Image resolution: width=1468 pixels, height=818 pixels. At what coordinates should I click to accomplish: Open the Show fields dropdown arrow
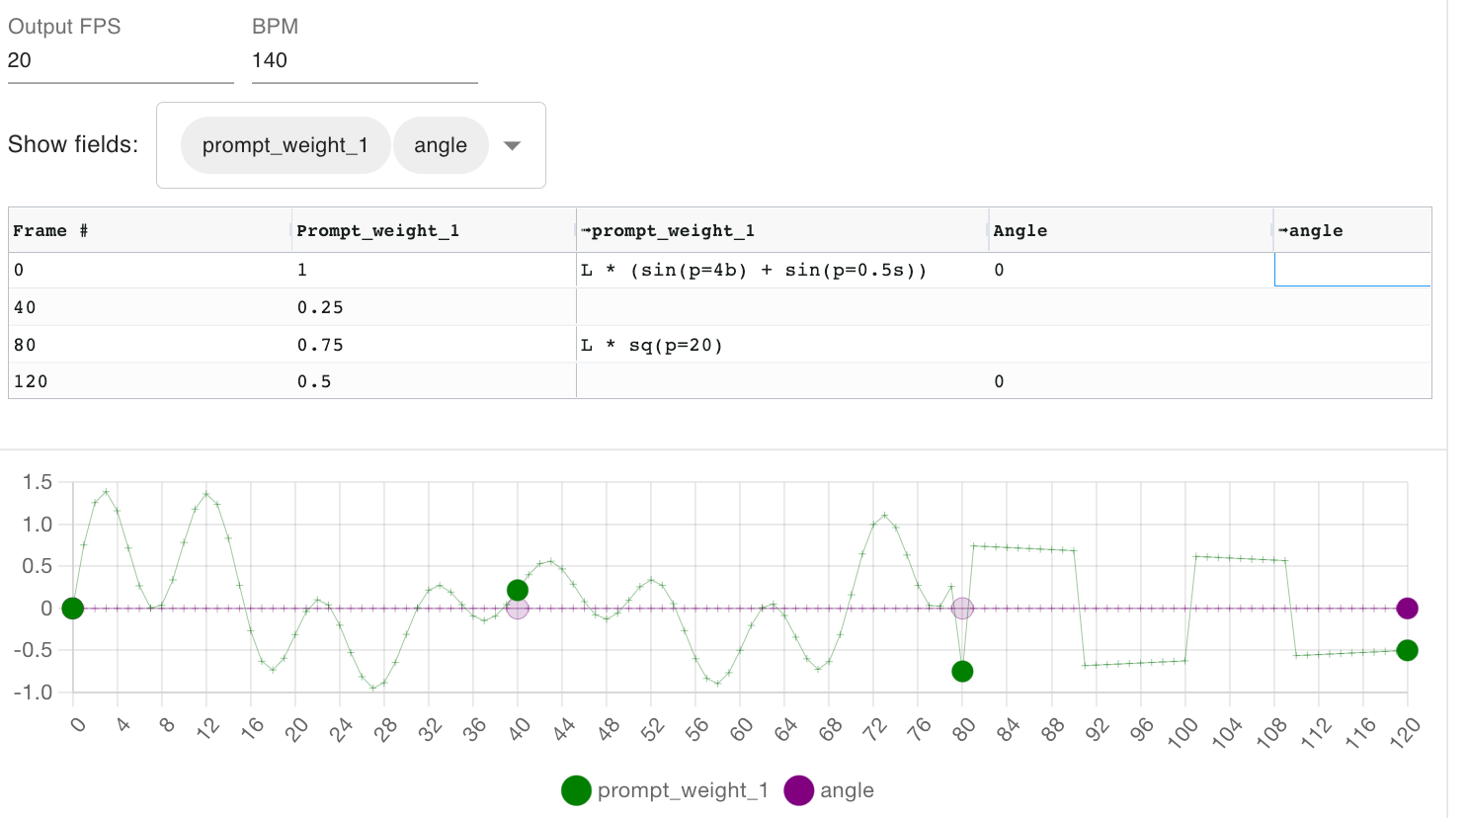(x=512, y=145)
